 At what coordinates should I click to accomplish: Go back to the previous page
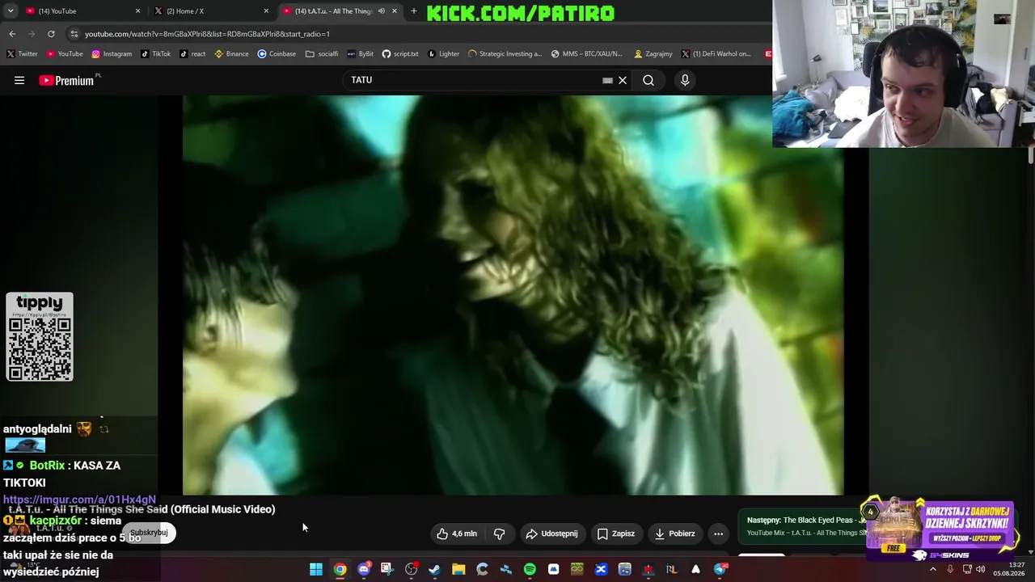click(x=12, y=34)
